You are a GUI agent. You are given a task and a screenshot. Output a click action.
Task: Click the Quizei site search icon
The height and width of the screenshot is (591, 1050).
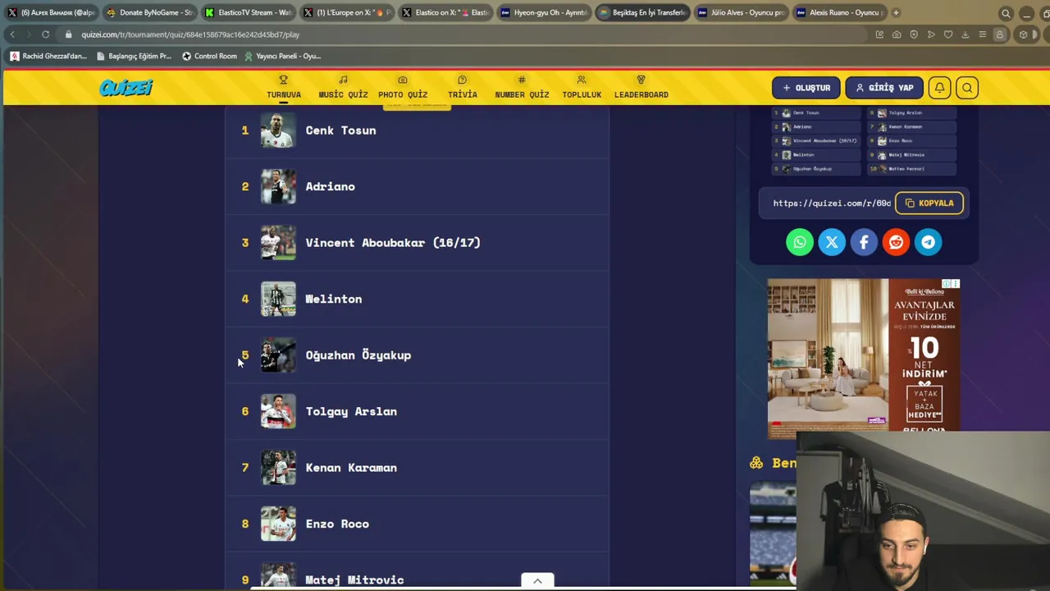coord(967,88)
